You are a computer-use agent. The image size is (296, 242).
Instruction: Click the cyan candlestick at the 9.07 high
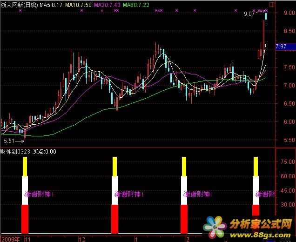click(x=266, y=17)
